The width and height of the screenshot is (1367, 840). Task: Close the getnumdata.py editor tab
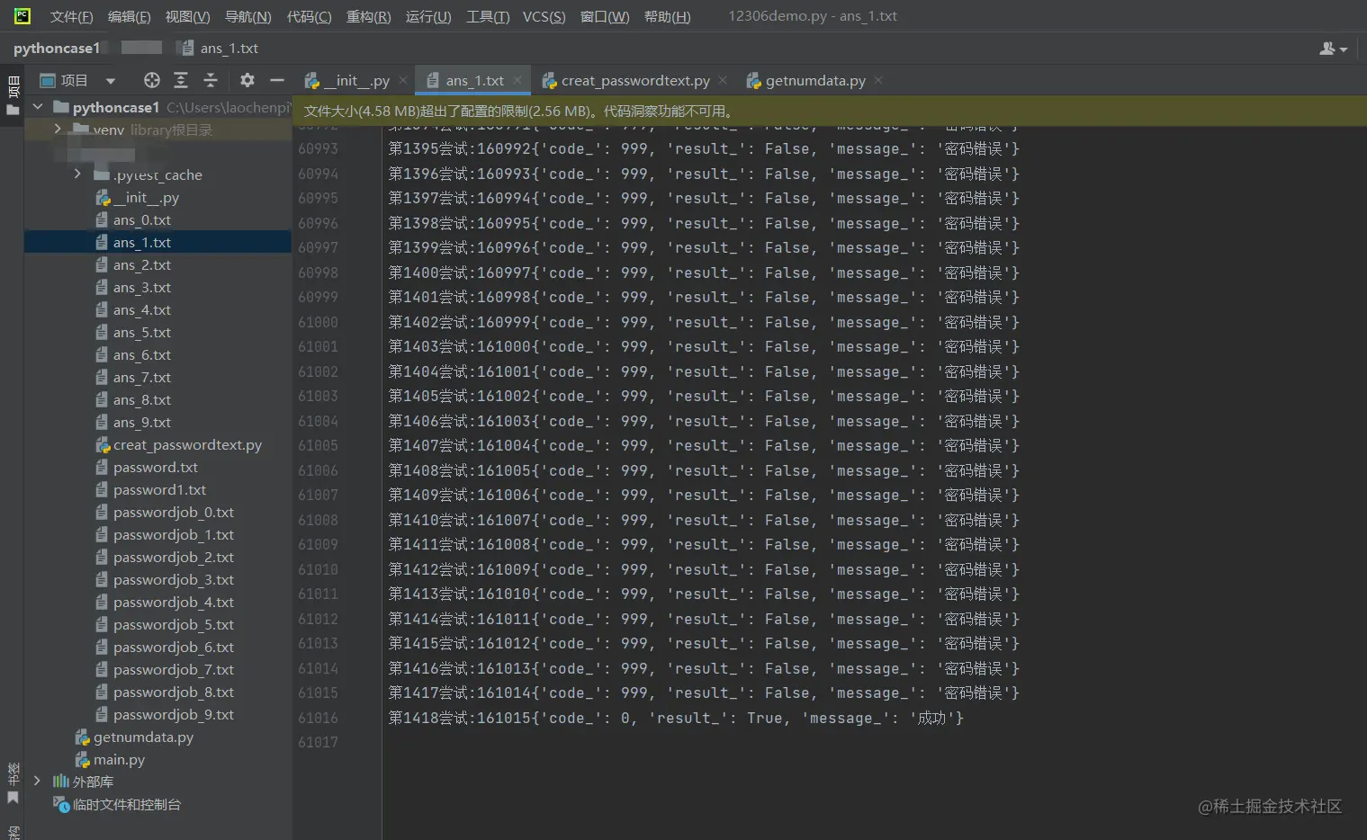point(878,80)
